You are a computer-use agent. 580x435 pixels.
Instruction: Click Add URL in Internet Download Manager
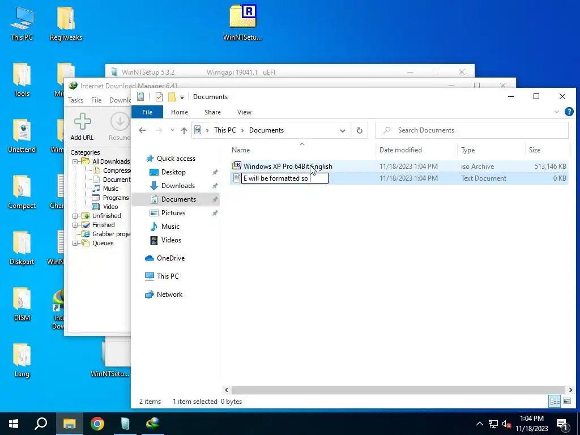[82, 127]
